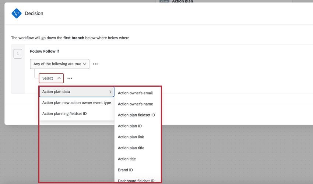The image size is (313, 184).
Task: Expand 'Any of the following are true' dropdown
Action: tap(60, 64)
